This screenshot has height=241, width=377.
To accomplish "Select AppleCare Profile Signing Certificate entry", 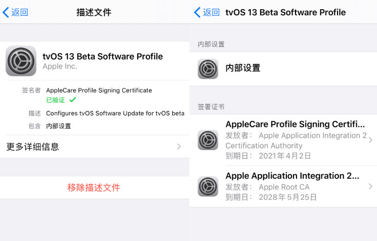I will [295, 125].
